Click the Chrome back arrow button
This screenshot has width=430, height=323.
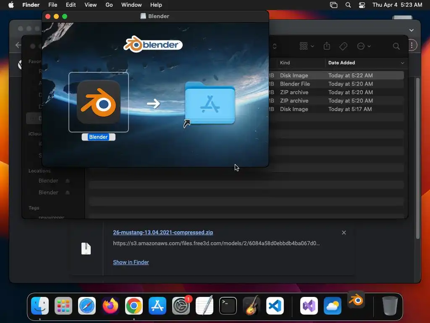18,45
